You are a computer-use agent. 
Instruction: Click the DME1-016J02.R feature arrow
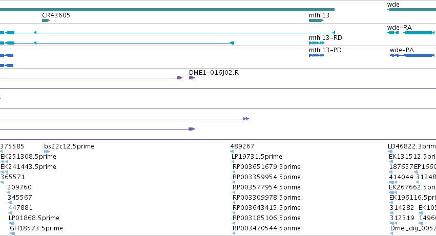[x=192, y=78]
